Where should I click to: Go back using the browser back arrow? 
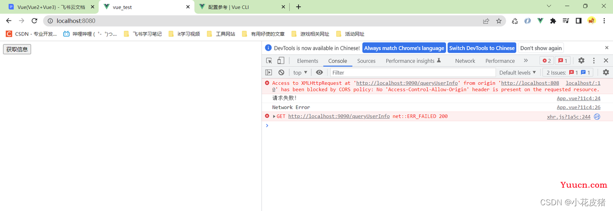[9, 21]
